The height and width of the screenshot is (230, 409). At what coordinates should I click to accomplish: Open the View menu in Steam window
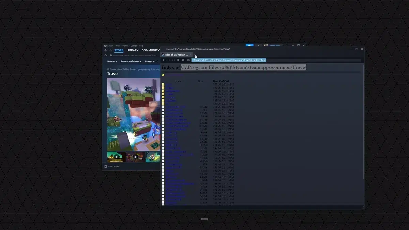(117, 46)
